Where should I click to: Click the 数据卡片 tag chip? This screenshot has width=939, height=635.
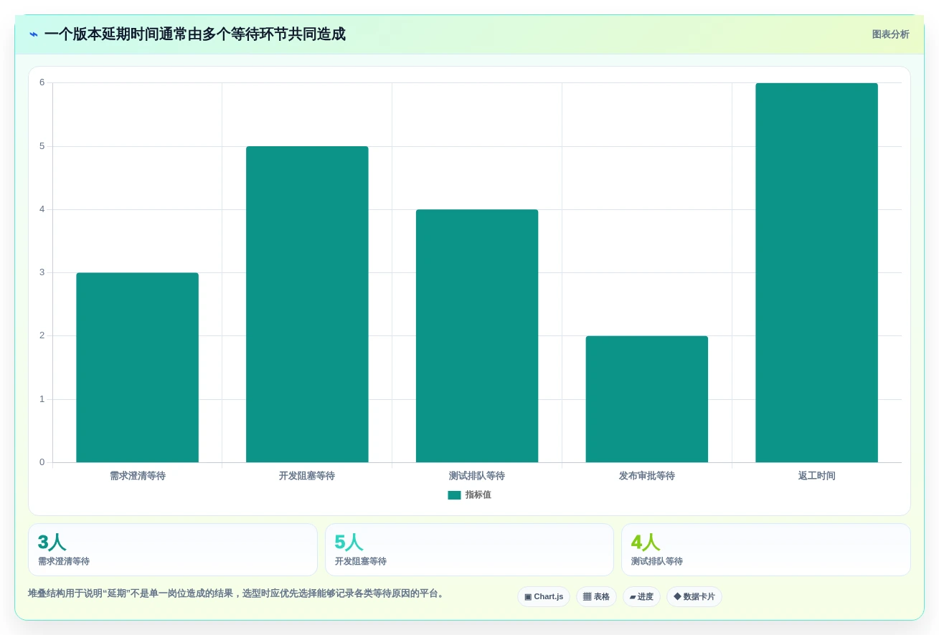pos(694,596)
